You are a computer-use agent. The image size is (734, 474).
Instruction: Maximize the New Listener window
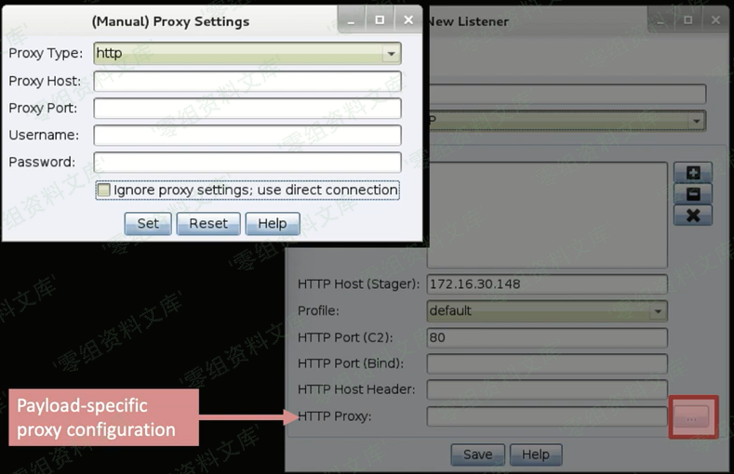(x=687, y=20)
